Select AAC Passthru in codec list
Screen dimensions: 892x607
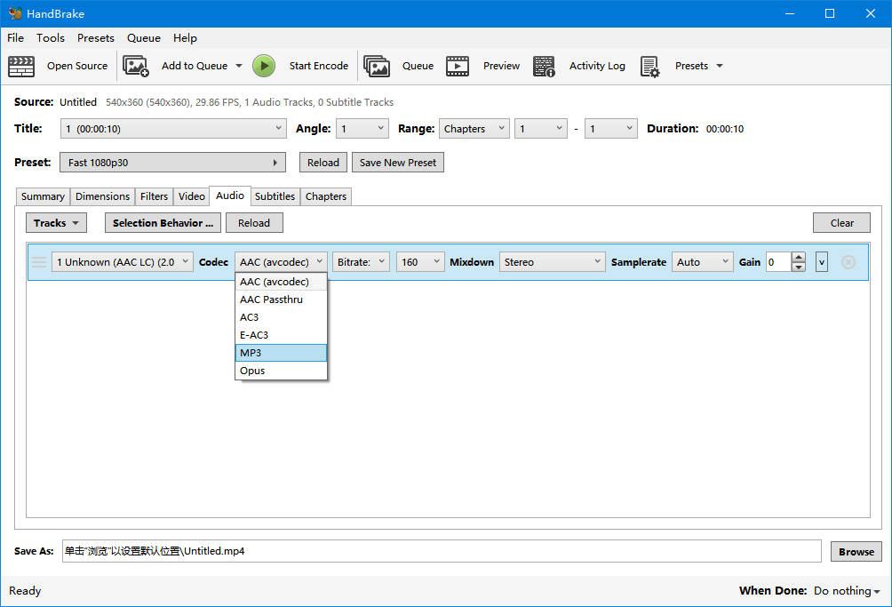281,300
